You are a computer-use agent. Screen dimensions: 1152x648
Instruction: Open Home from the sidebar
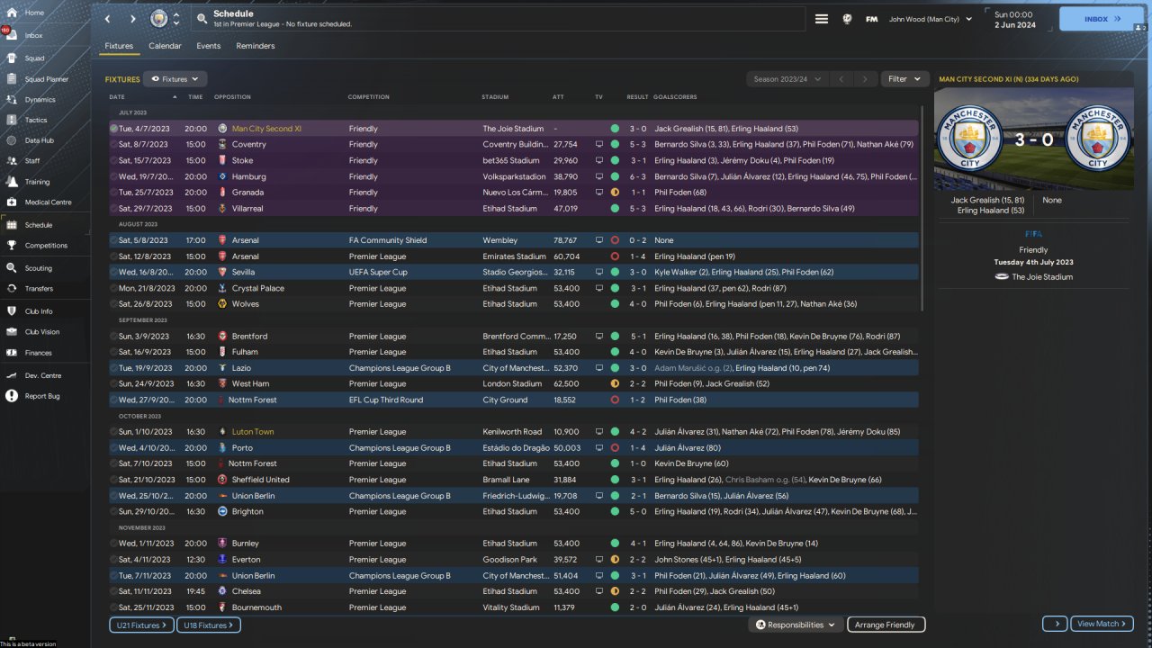tap(34, 13)
